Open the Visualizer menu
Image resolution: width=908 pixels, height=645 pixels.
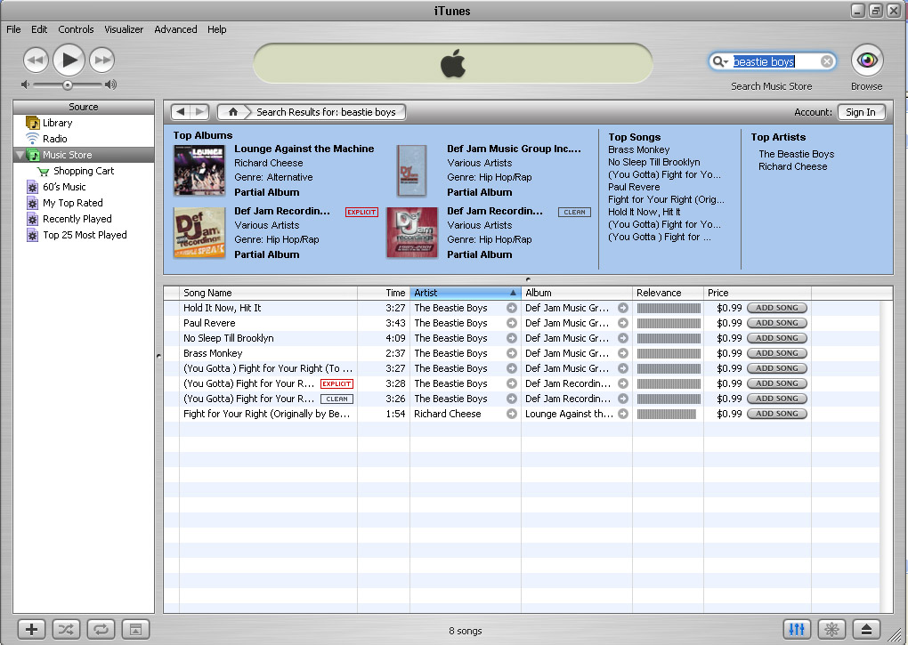click(x=124, y=29)
